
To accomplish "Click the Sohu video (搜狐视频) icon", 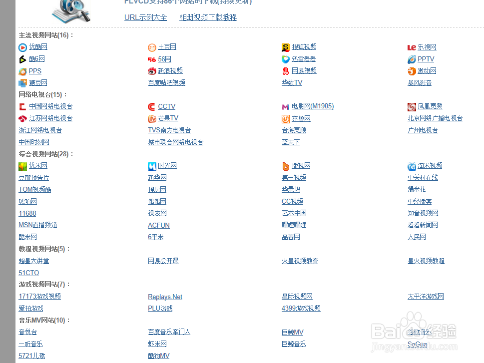I will point(286,47).
